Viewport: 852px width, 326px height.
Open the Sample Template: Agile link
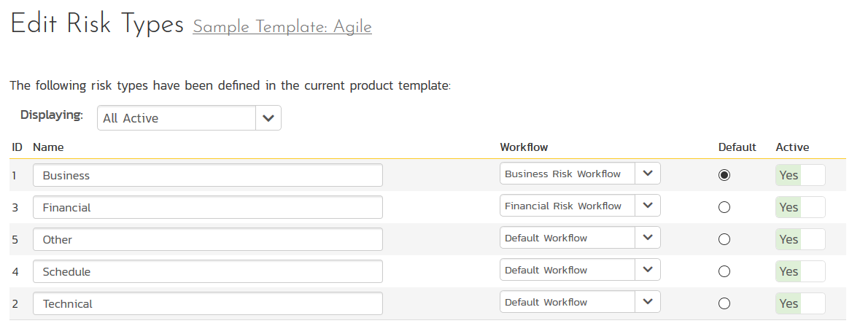click(282, 27)
